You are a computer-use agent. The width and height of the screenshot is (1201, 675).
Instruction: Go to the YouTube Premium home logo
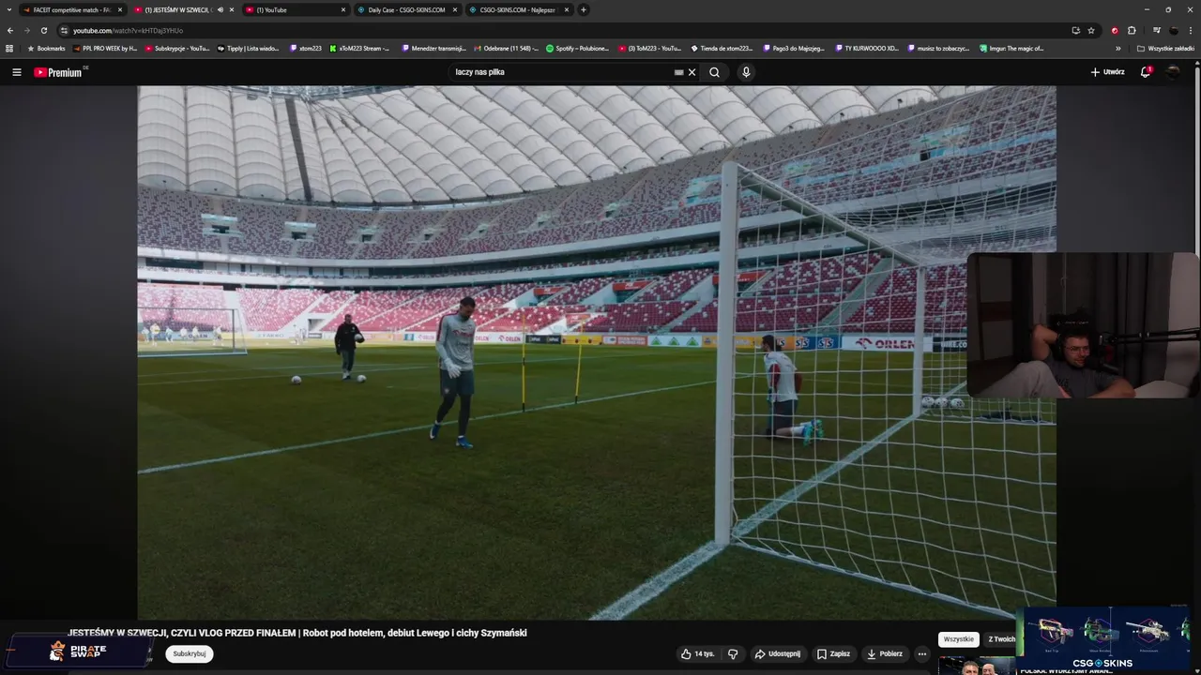point(60,72)
